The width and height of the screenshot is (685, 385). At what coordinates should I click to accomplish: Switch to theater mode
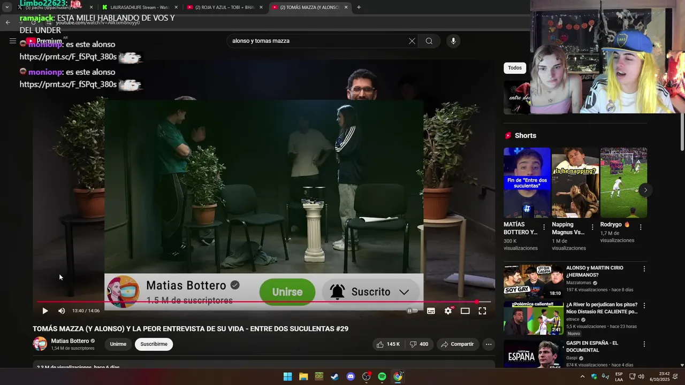[465, 311]
